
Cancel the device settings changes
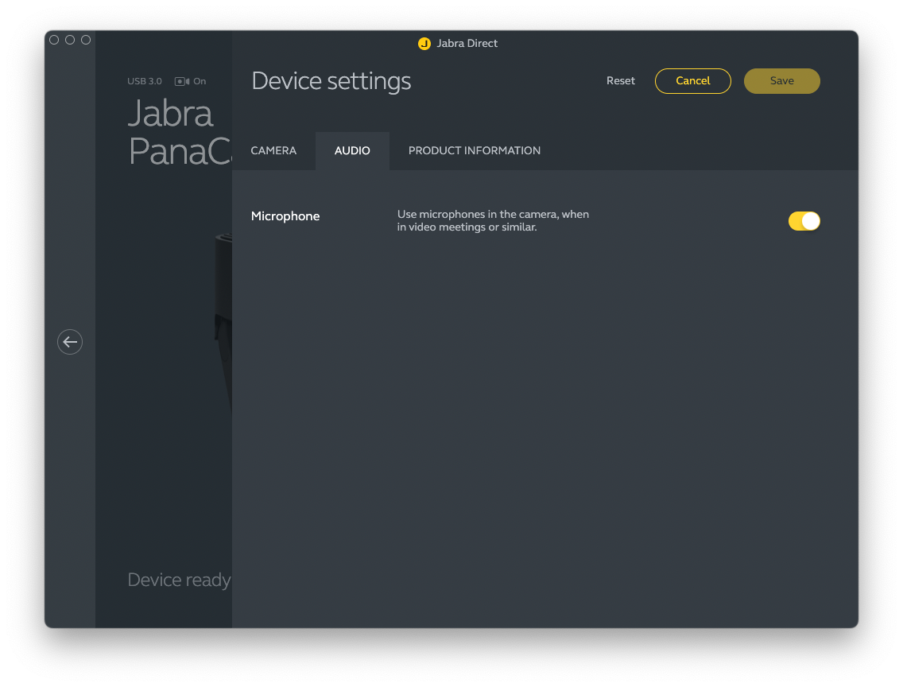tap(693, 80)
